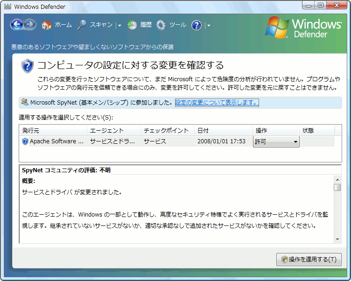Viewport: 351px width, 281px height.
Task: Click the サービスとドライバ が変更されました text
Action: coord(72,192)
